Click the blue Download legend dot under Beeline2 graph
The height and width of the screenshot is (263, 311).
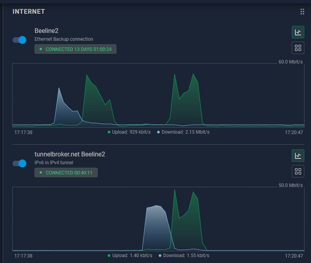158,132
